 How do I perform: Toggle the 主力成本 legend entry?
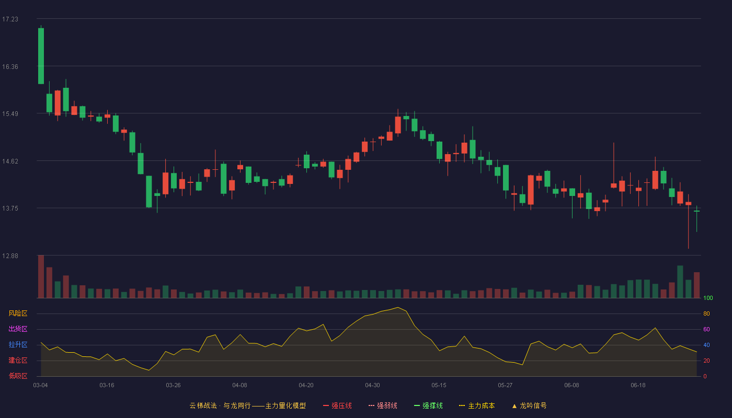tap(477, 405)
